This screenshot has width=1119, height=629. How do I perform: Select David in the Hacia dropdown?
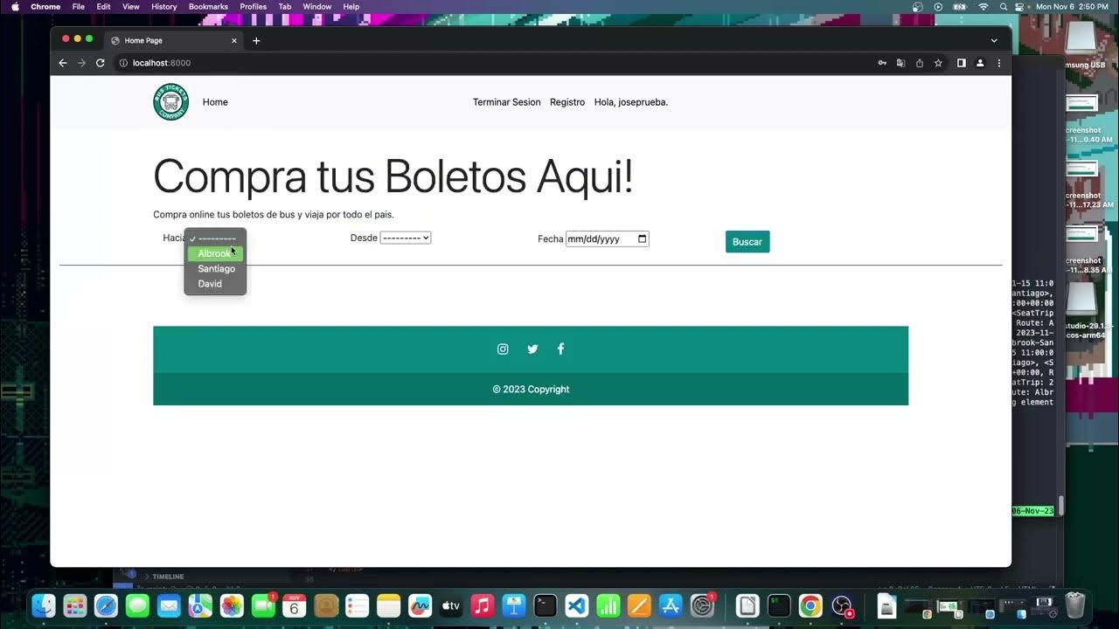[x=215, y=284]
